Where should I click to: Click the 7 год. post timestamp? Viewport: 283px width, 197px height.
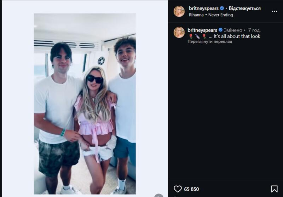pyautogui.click(x=254, y=30)
